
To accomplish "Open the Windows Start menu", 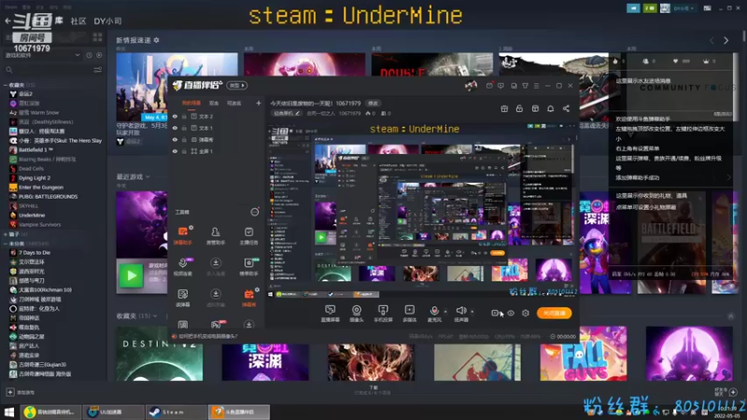I will pos(9,412).
